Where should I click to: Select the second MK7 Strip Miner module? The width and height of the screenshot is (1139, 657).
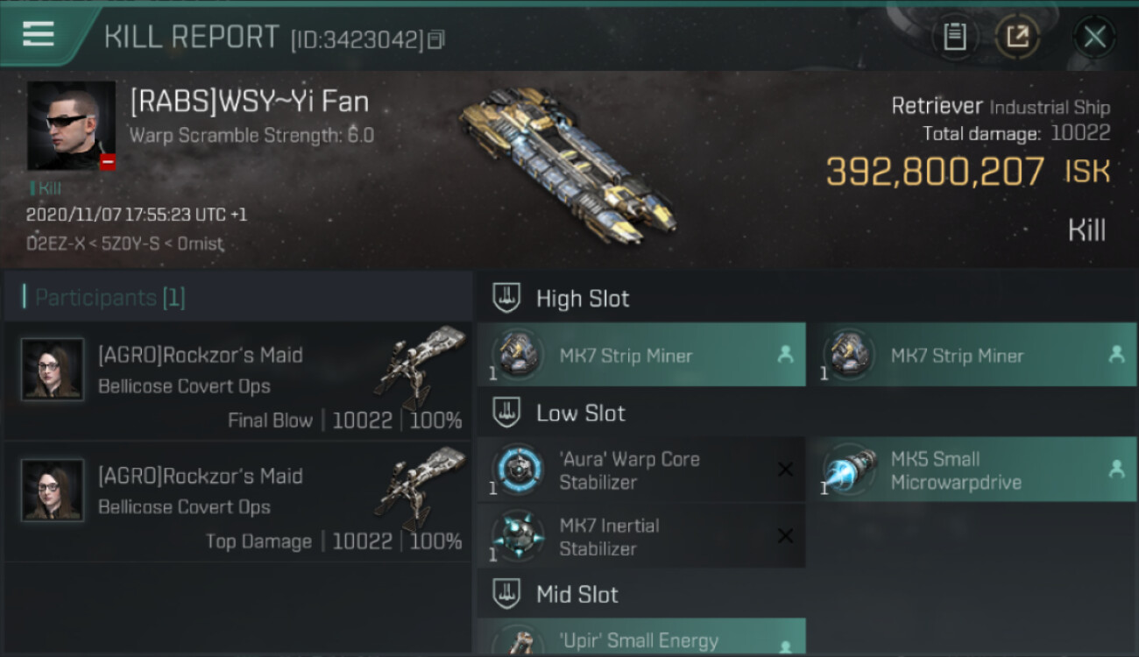coord(971,355)
